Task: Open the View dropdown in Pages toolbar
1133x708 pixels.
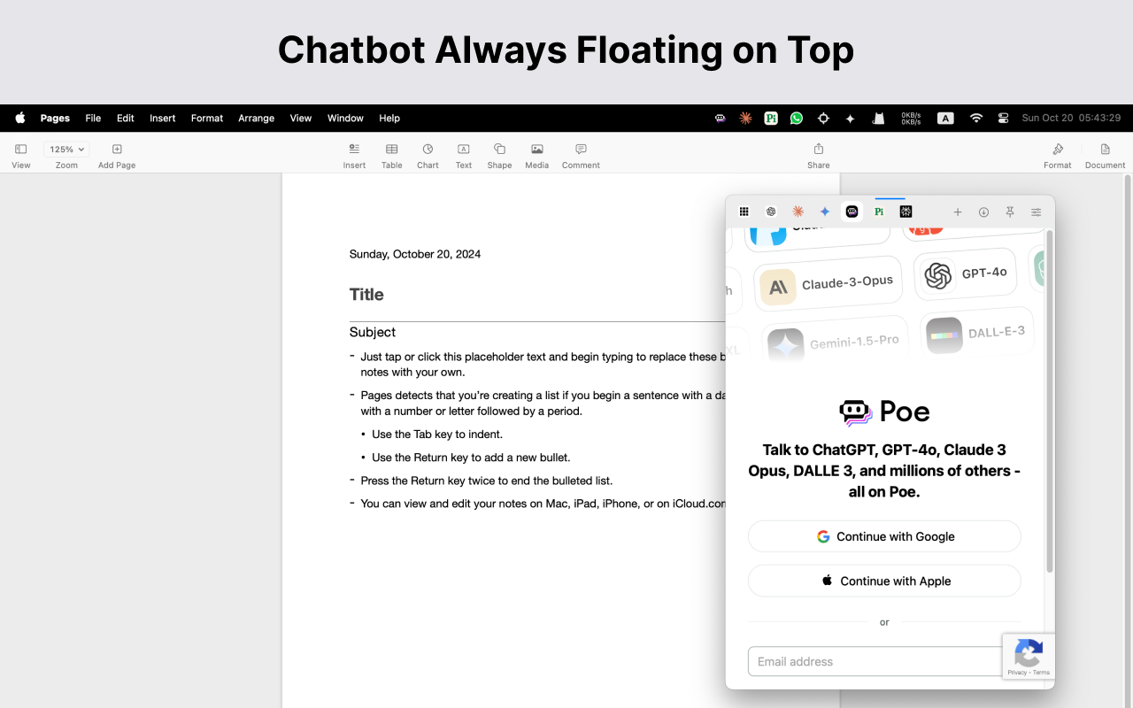Action: [21, 155]
